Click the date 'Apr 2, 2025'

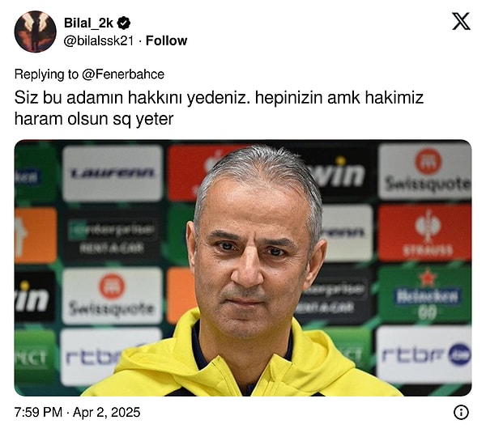click(106, 412)
